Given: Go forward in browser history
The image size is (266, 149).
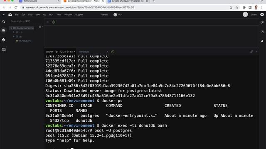Looking at the screenshot, I should (10, 7).
